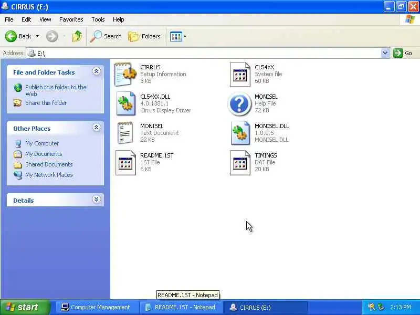Screen dimensions: 420x315
Task: Click the disabled Forward arrow icon
Action: [52, 36]
